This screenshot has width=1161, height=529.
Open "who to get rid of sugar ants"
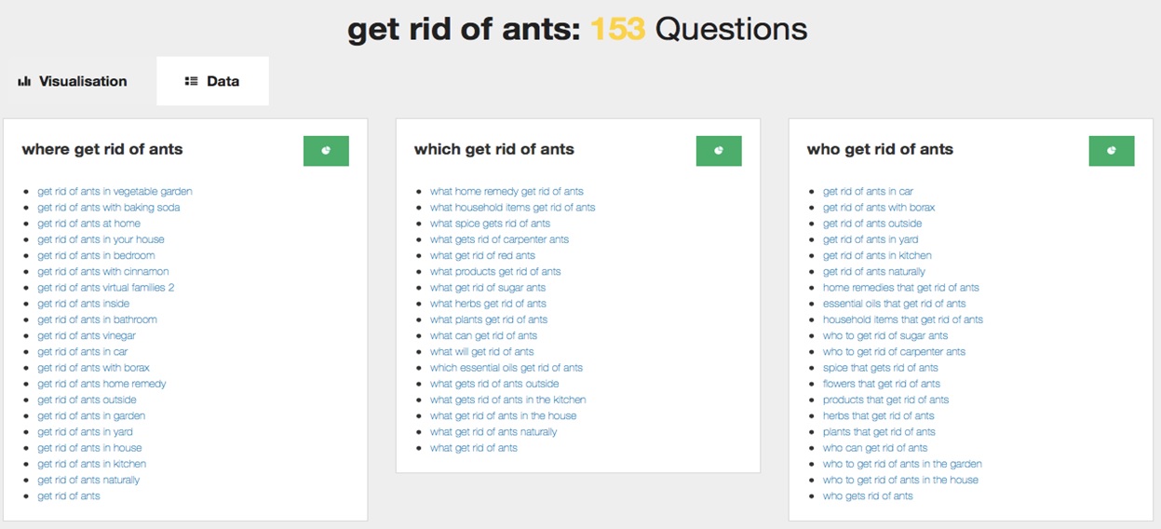(885, 335)
